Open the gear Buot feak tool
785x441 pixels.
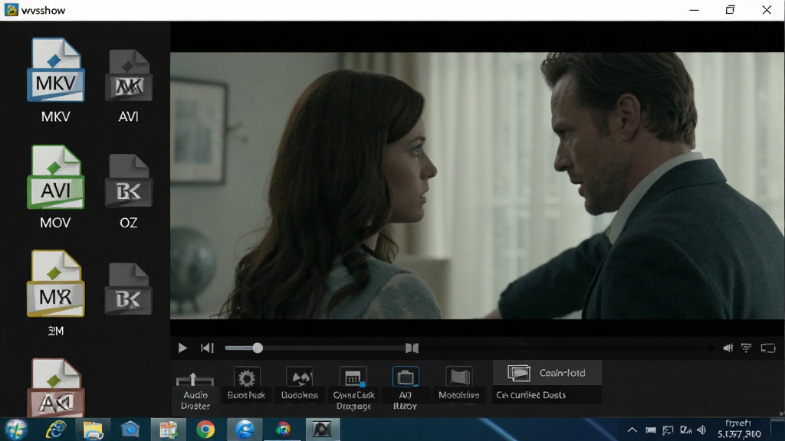tap(246, 384)
